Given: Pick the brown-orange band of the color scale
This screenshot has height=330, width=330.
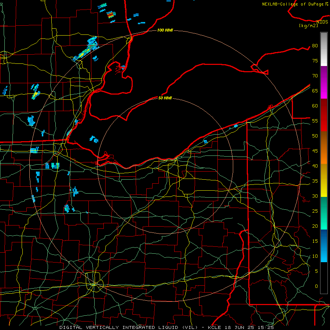Looking at the screenshot, I should pyautogui.click(x=324, y=147).
